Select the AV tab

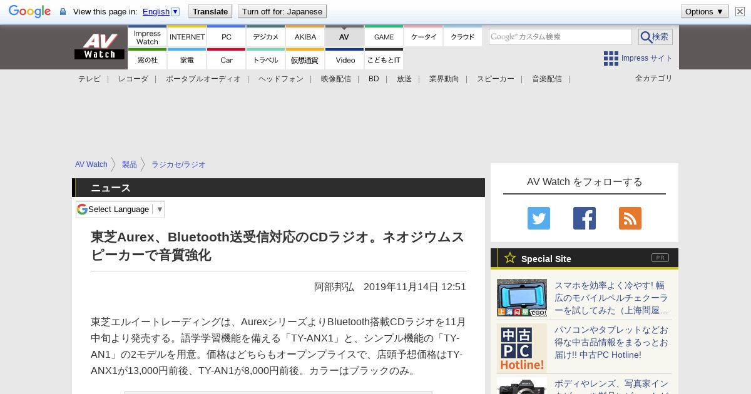(x=344, y=37)
